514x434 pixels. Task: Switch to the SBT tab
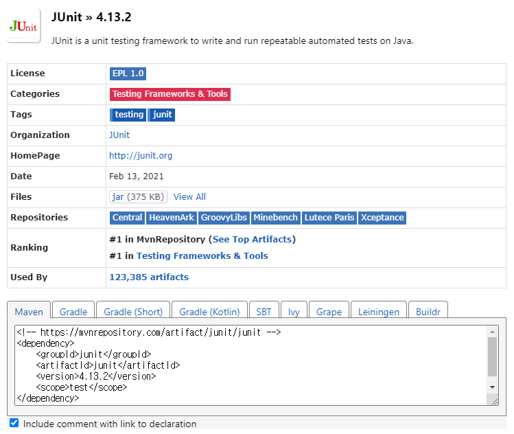[264, 310]
